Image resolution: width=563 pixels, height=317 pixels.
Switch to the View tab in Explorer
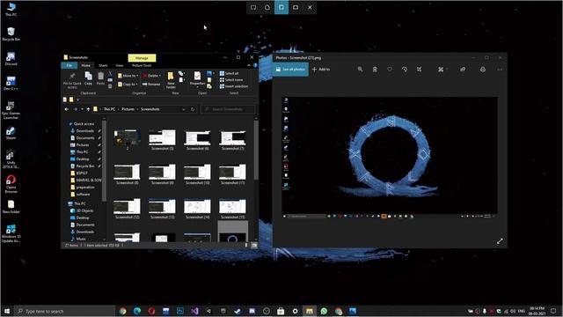(120, 65)
